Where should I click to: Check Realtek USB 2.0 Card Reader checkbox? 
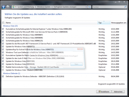point(3,67)
